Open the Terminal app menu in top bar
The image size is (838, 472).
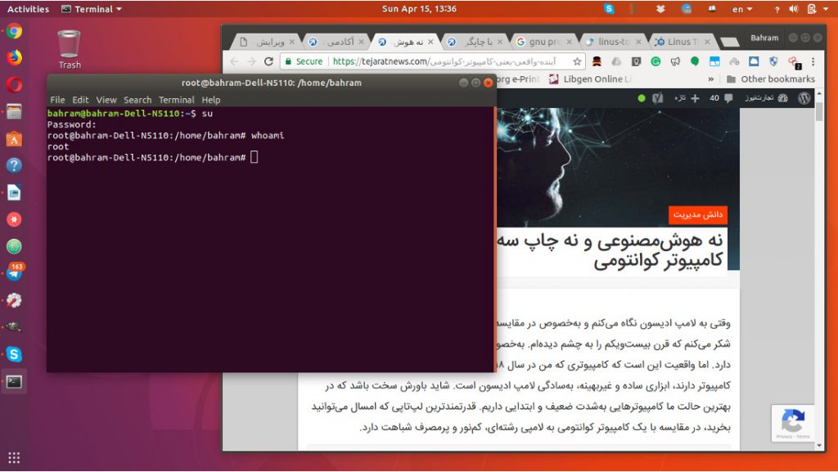tap(92, 9)
